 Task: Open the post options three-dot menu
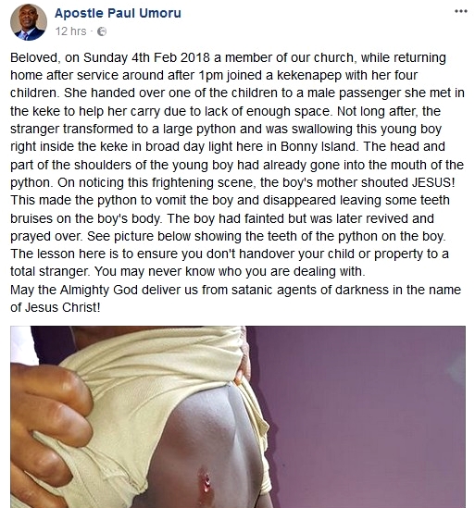click(x=461, y=12)
